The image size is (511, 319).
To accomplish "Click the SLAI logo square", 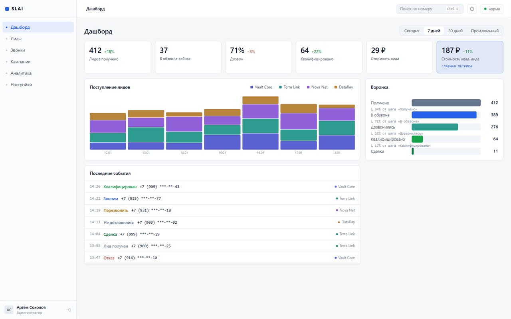I will (7, 9).
